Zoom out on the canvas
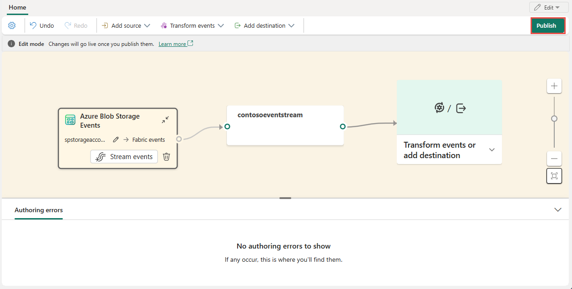The width and height of the screenshot is (572, 289). click(554, 159)
